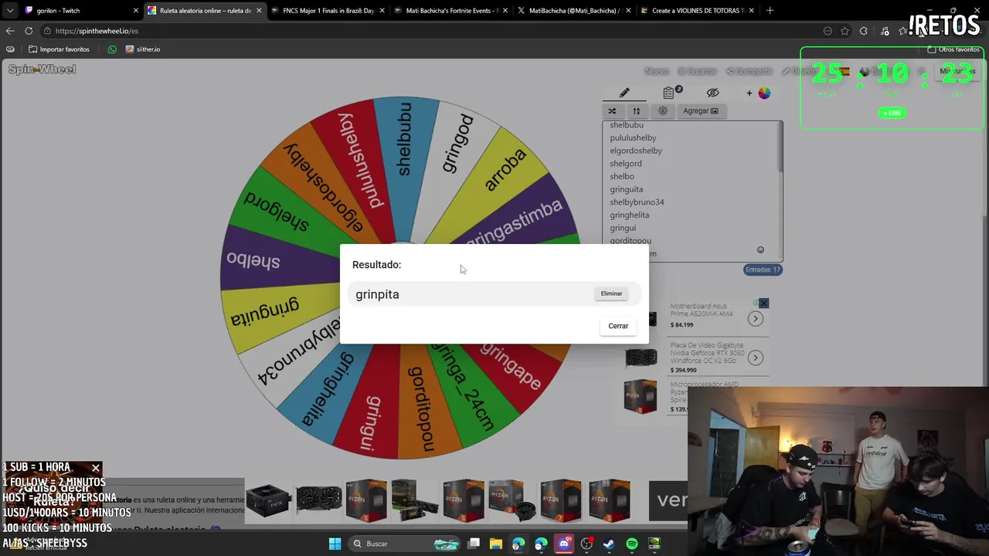989x556 pixels.
Task: Shuffle the wheel entries
Action: [x=612, y=111]
